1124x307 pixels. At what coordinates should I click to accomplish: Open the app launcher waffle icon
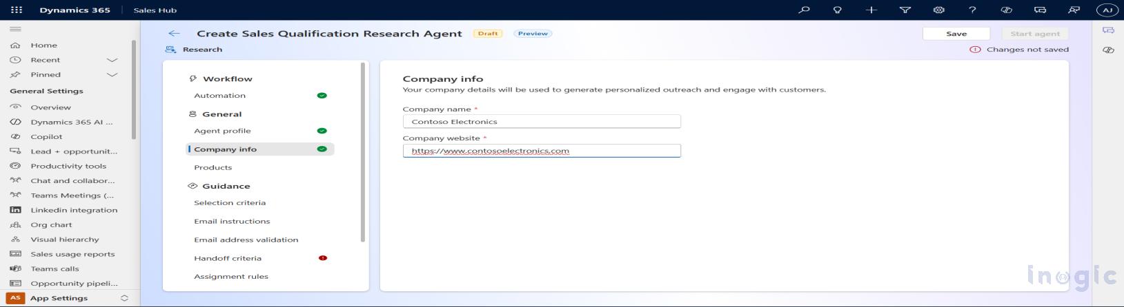[17, 10]
